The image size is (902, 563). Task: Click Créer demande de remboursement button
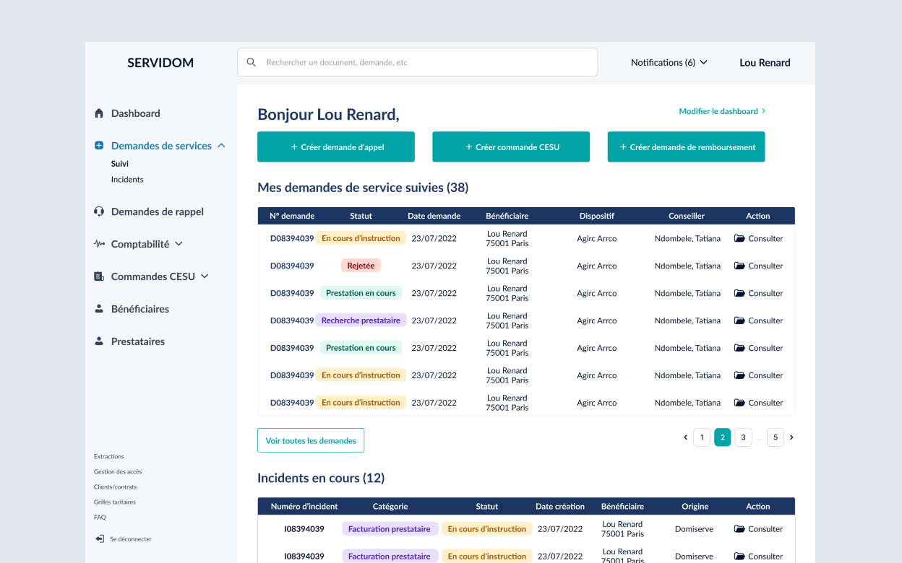(x=686, y=147)
